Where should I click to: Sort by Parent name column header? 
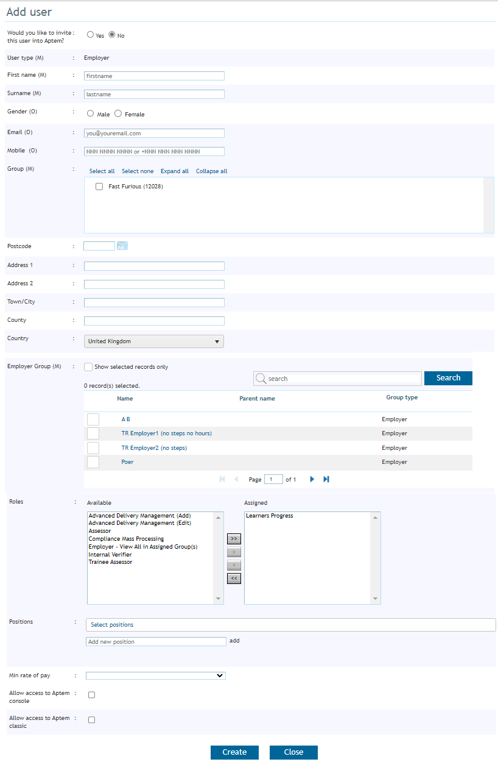257,399
